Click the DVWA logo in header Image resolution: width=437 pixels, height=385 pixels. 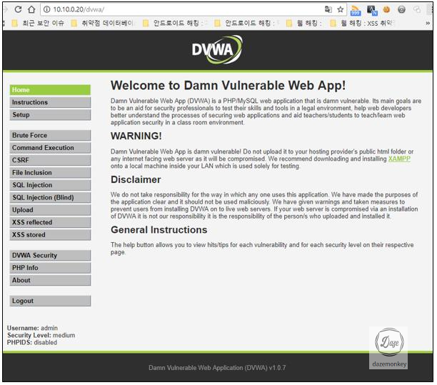click(x=217, y=49)
